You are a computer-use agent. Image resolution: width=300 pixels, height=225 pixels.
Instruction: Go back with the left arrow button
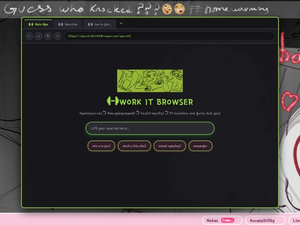coord(29,36)
